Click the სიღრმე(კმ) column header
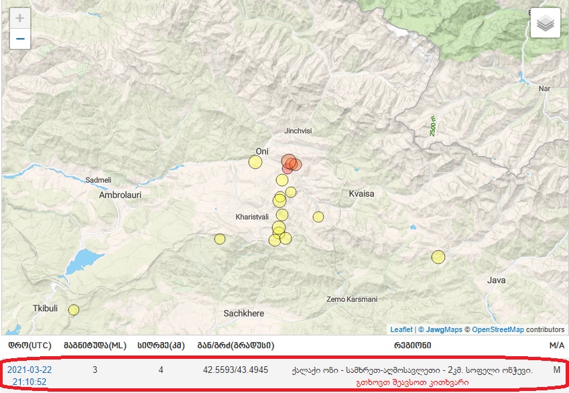569x393 pixels. click(161, 345)
